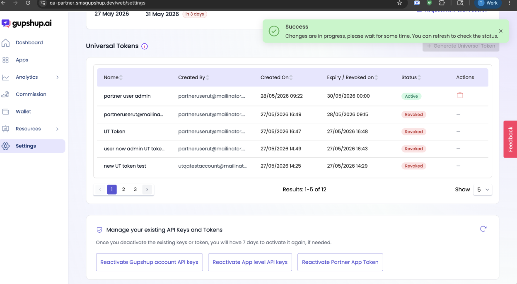Viewport: 517px width, 284px height.
Task: Click the Resources presentation icon
Action: [5, 129]
